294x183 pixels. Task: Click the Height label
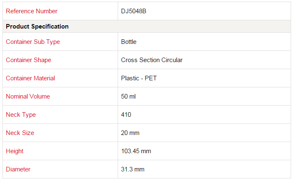pos(15,151)
